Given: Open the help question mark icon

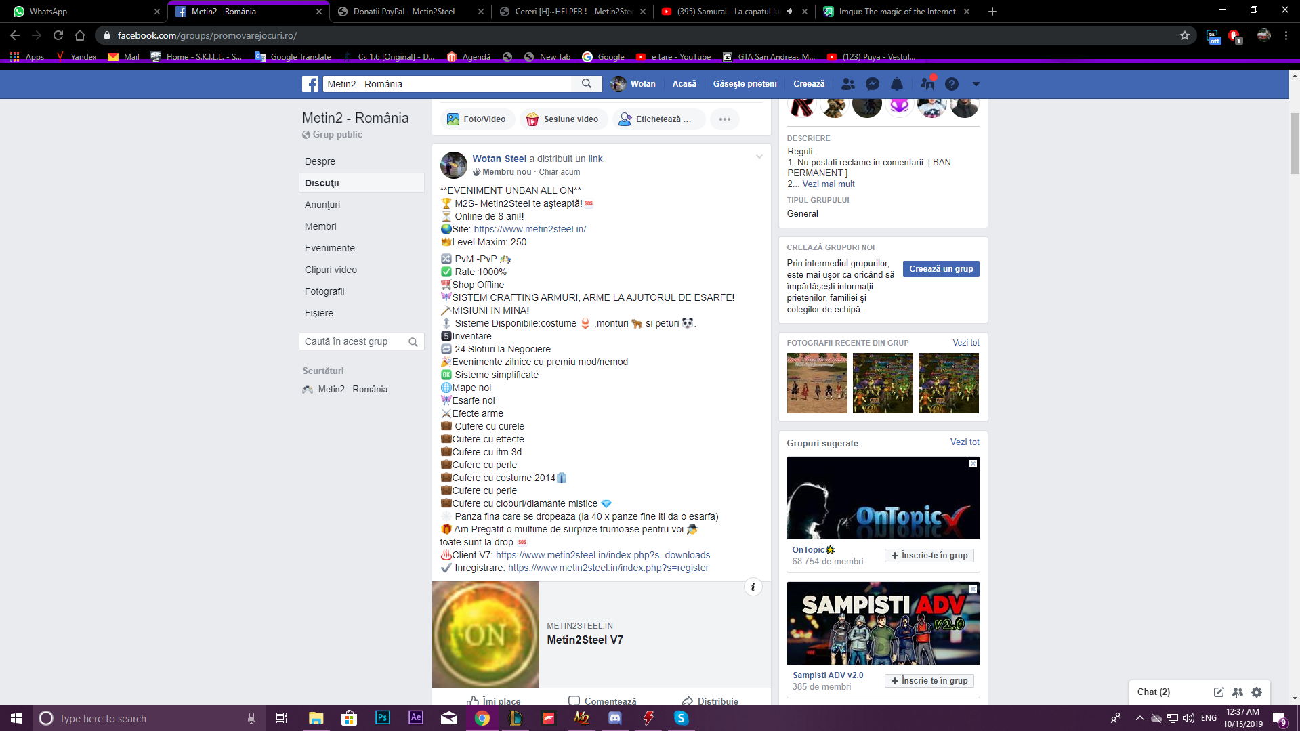Looking at the screenshot, I should pyautogui.click(x=952, y=84).
